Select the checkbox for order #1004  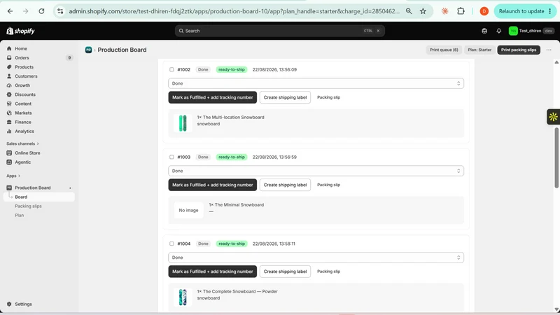(x=171, y=244)
